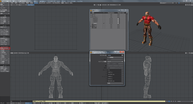
Task: Collapse the テクスチャー group in vertex map panel
Action: click(x=91, y=17)
